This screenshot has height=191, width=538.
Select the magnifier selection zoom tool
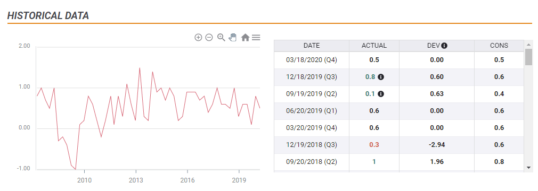click(x=221, y=38)
